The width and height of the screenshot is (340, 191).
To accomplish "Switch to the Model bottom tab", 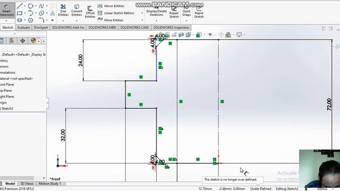I will click(x=10, y=184).
